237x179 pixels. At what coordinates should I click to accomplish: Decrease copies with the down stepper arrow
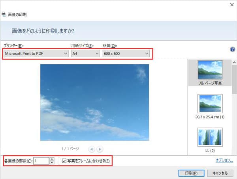(52, 162)
